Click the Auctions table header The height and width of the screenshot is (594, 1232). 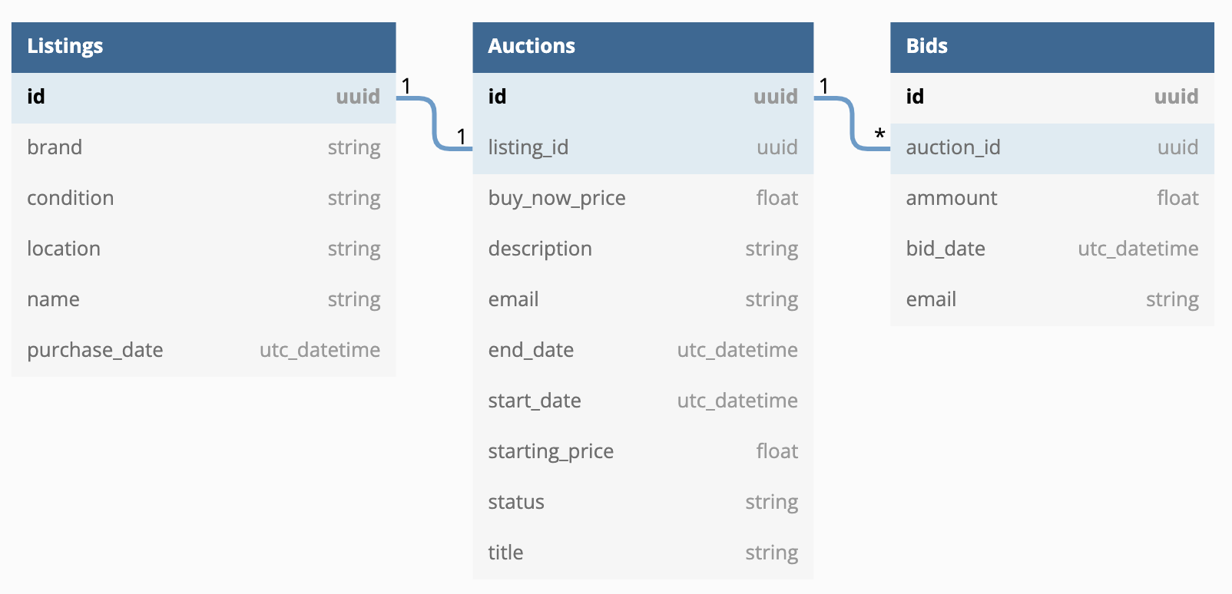[x=643, y=47]
